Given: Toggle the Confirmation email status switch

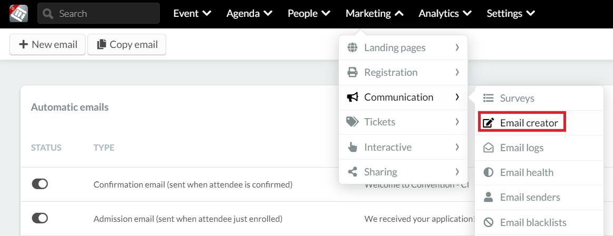Looking at the screenshot, I should [x=40, y=184].
